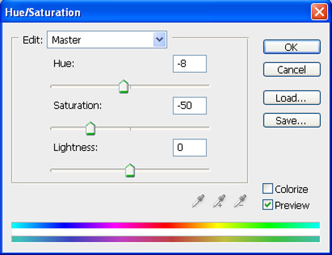Screen dimensions: 332x255
Task: Close the Hue/Saturation dialog window
Action: point(318,12)
